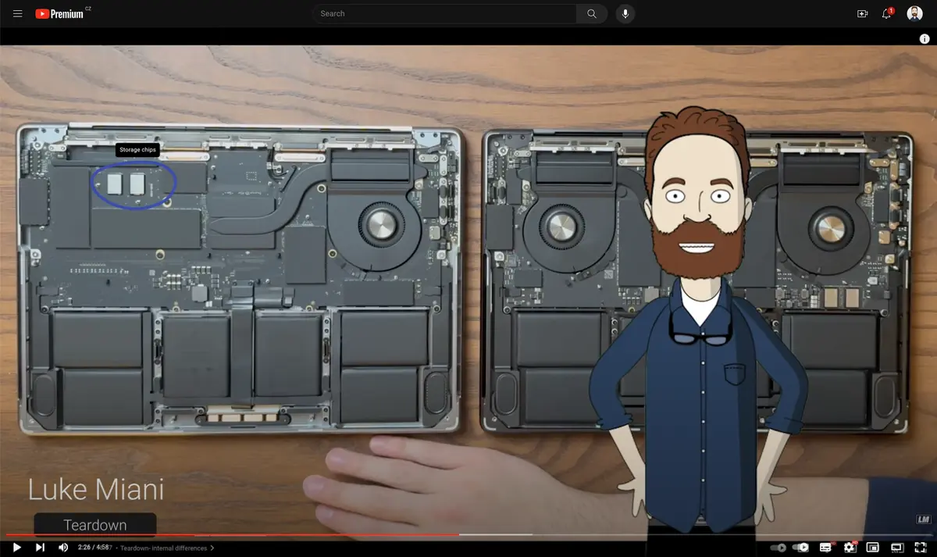Open the notifications bell
The height and width of the screenshot is (557, 937).
[x=887, y=13]
